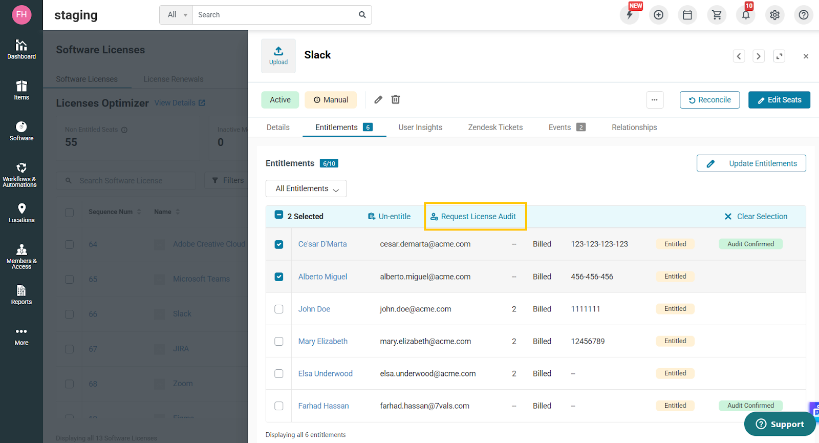
Task: Toggle the select-all checkbox beside 2 Selected
Action: tap(279, 215)
